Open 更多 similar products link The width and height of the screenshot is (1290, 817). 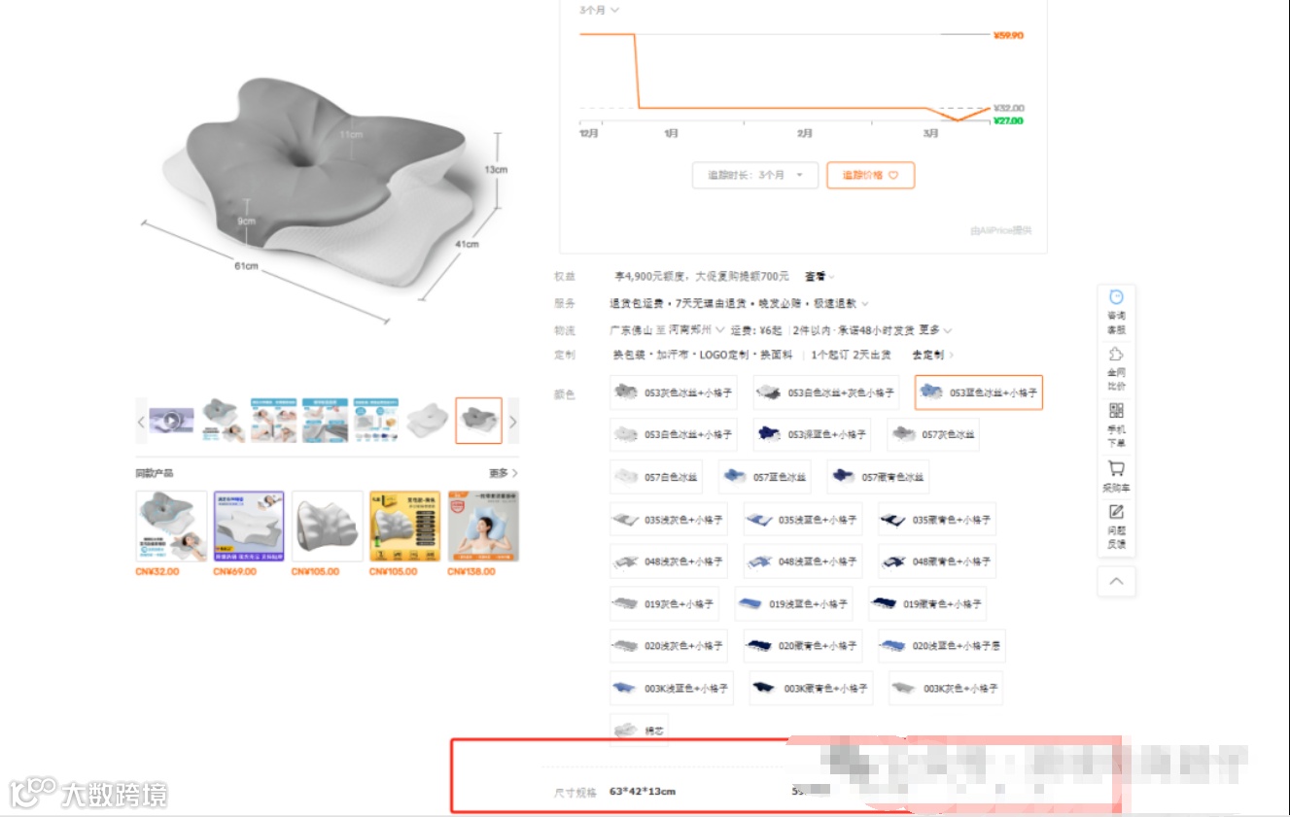coord(504,473)
